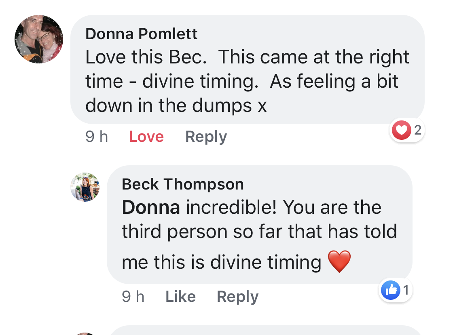Click the heart reaction icon on Donna's comment
Image resolution: width=455 pixels, height=335 pixels.
point(401,130)
